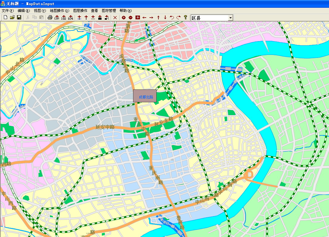Click the Paste toolbar icon
Viewport: 329px width, 237px height.
pyautogui.click(x=42, y=17)
